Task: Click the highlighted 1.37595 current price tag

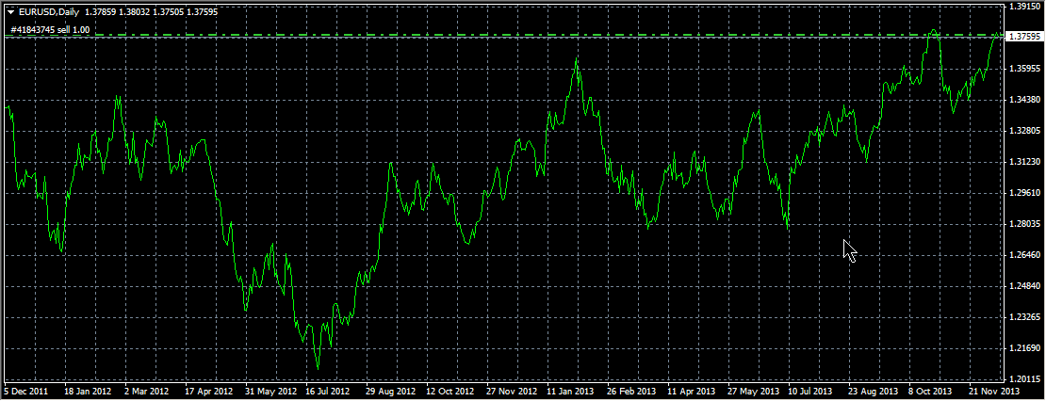Action: [x=1023, y=37]
